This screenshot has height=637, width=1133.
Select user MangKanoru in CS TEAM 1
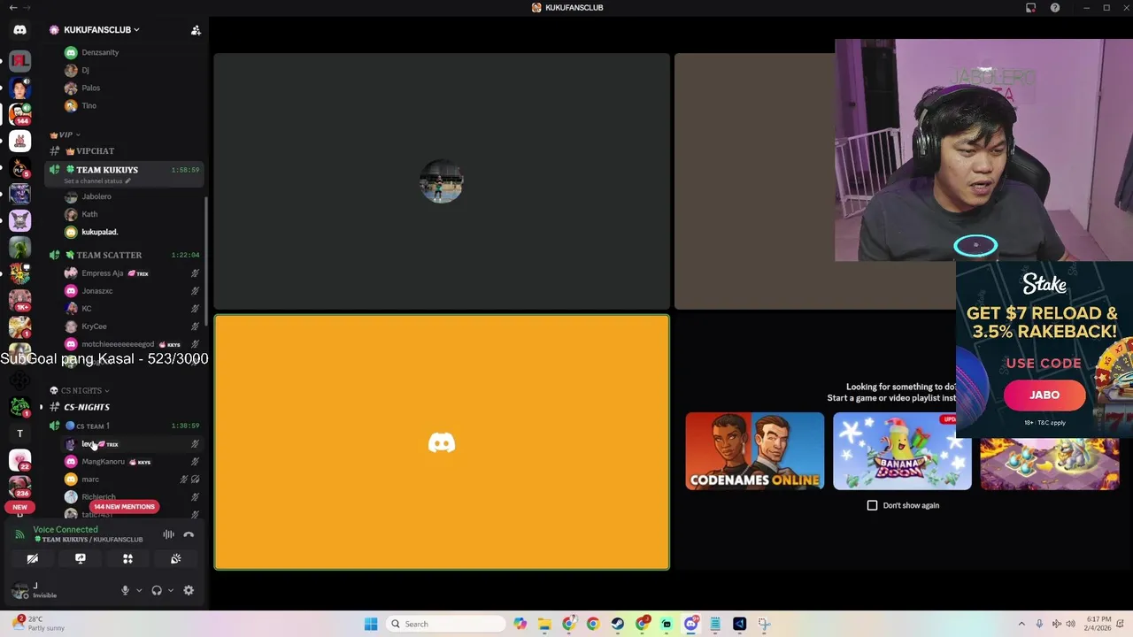(133, 462)
